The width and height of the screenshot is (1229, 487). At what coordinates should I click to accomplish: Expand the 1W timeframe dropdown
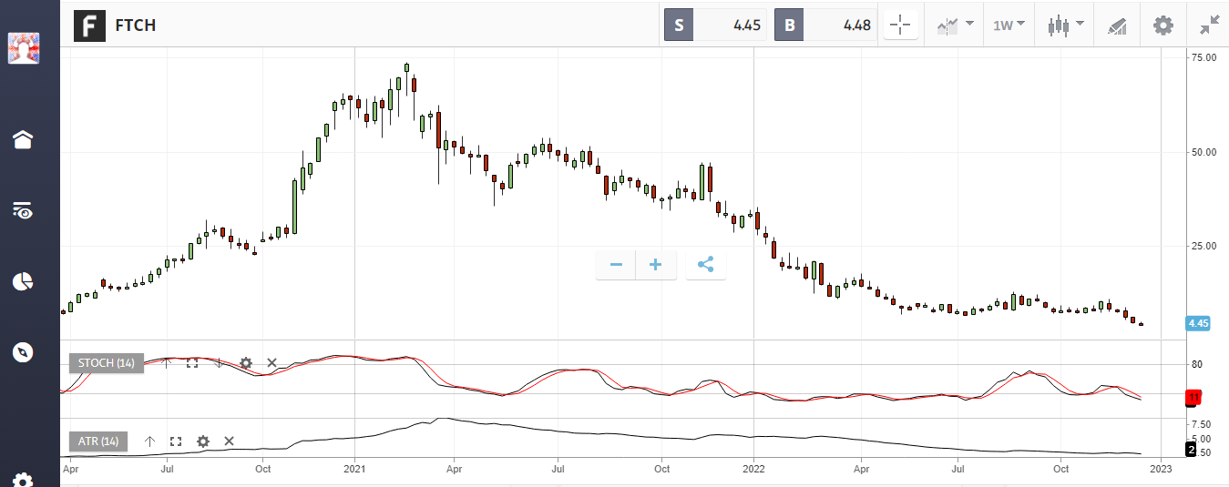(x=1008, y=25)
